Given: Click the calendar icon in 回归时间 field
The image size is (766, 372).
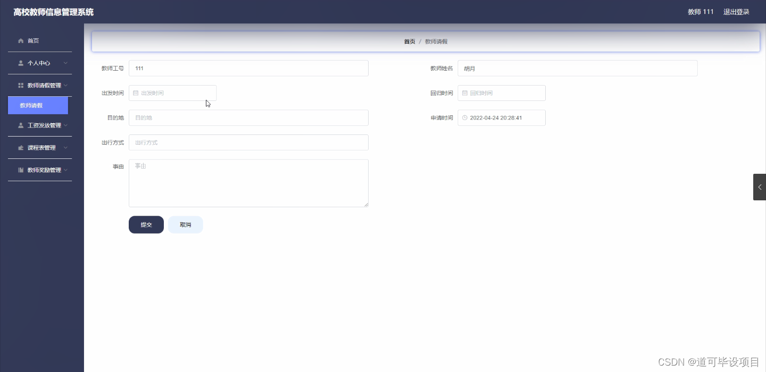Looking at the screenshot, I should click(x=464, y=93).
